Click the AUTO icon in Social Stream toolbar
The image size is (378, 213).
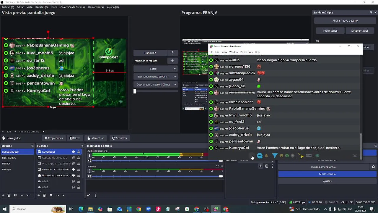(x=309, y=156)
